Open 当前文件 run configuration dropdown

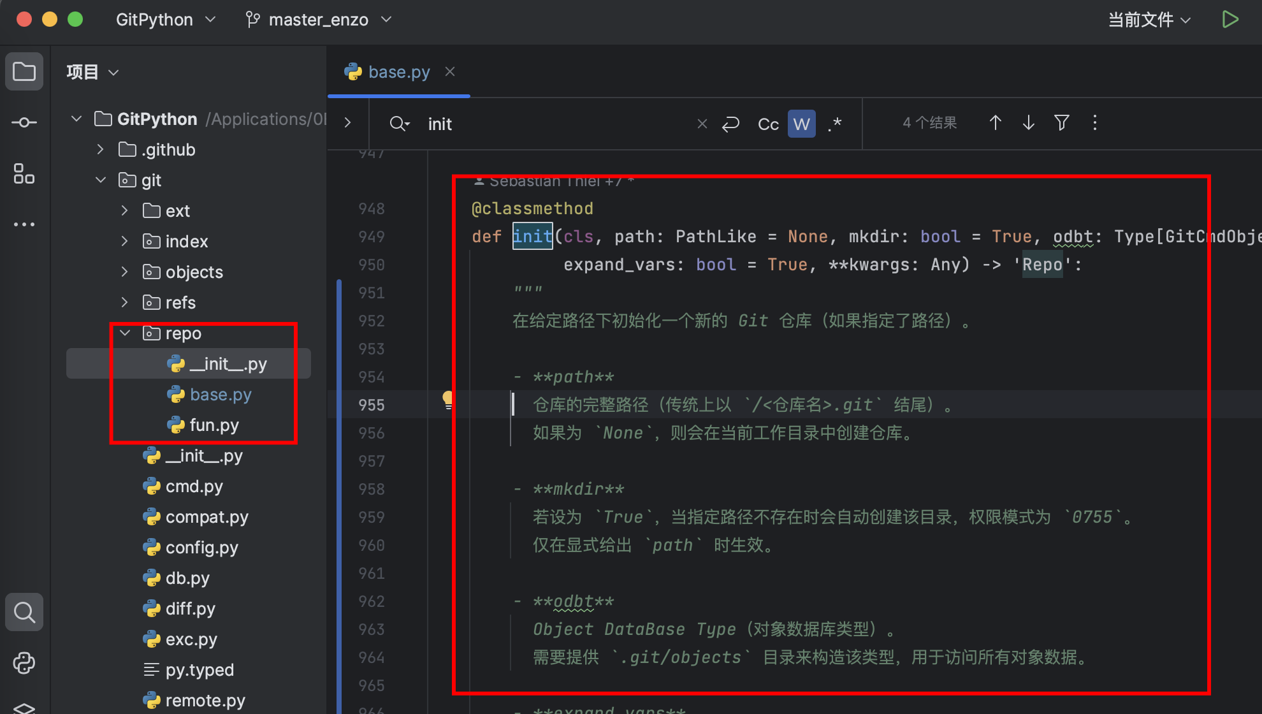coord(1149,20)
